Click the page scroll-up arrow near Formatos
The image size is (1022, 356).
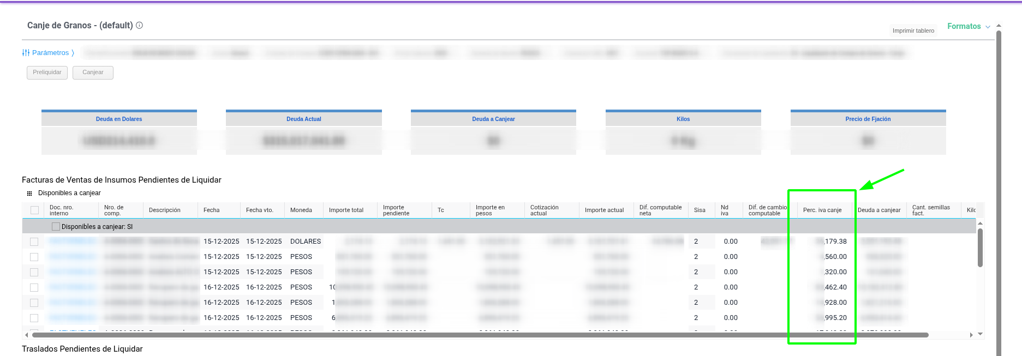[x=999, y=26]
